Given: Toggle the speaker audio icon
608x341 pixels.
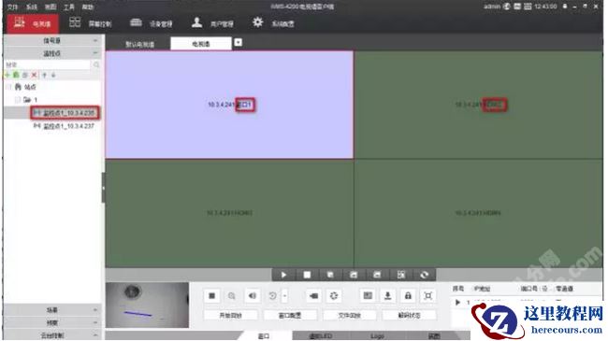Looking at the screenshot, I should (x=252, y=296).
